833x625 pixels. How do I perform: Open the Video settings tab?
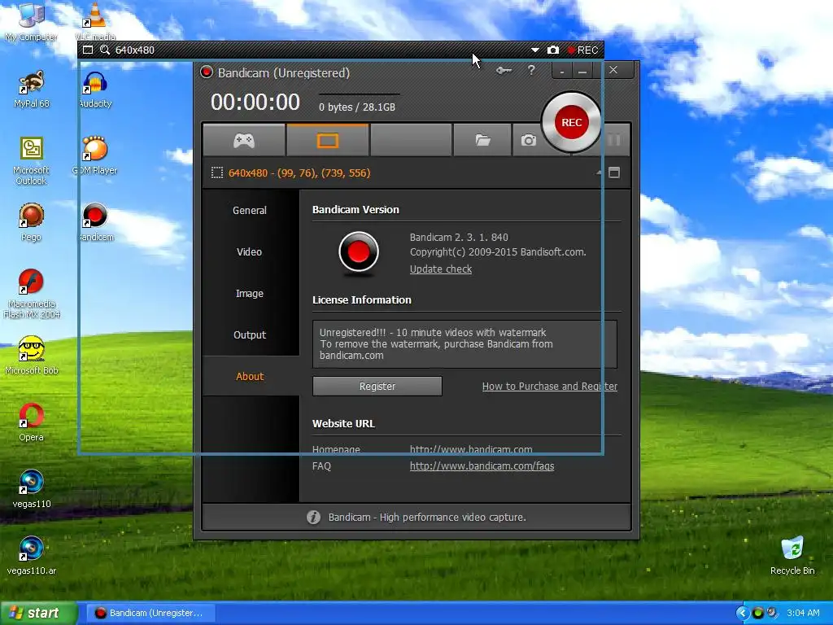point(250,252)
